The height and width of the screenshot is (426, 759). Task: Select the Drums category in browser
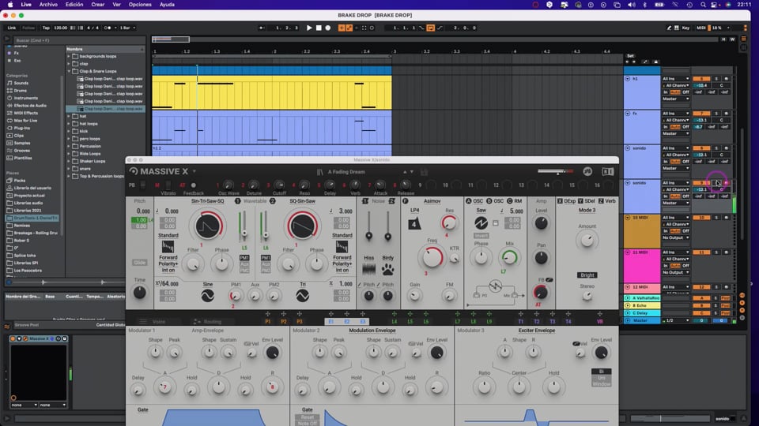tap(21, 90)
